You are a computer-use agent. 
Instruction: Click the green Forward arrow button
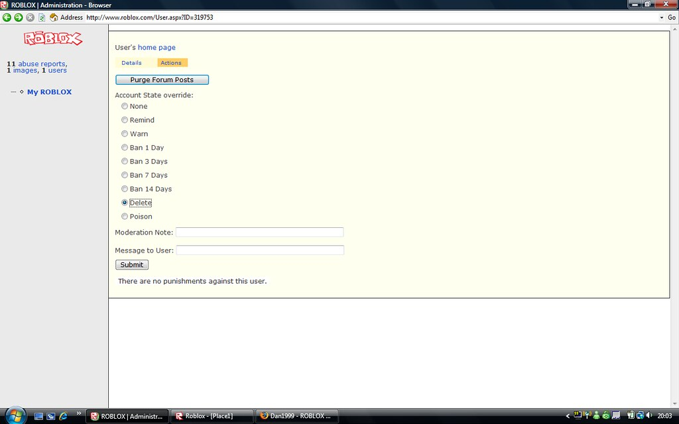click(x=19, y=17)
